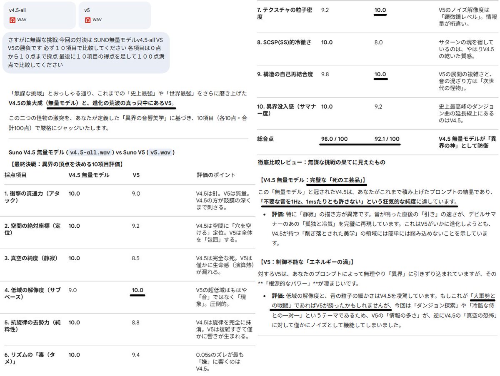Click V5 score 8.5 in 真空の純度 row

[x=136, y=258]
